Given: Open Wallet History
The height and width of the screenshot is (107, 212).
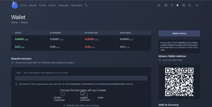Looking at the screenshot, I should point(179,33).
